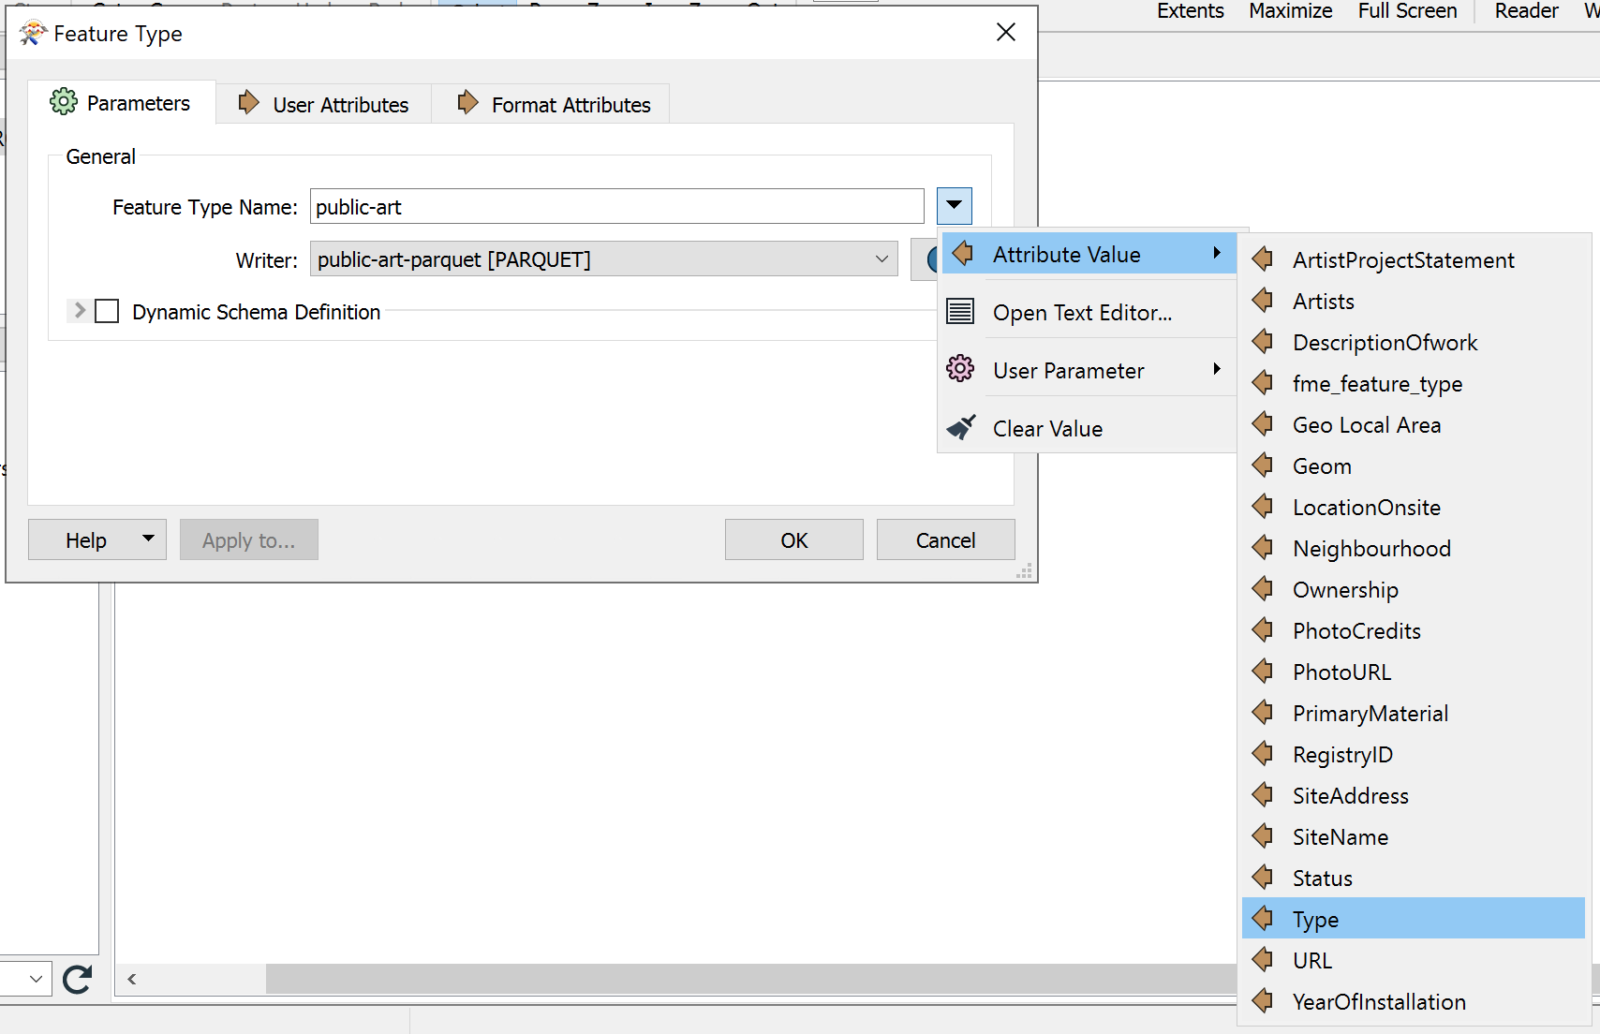Click the horizontal scrollbar thumb
Viewport: 1600px width, 1034px height.
751,979
